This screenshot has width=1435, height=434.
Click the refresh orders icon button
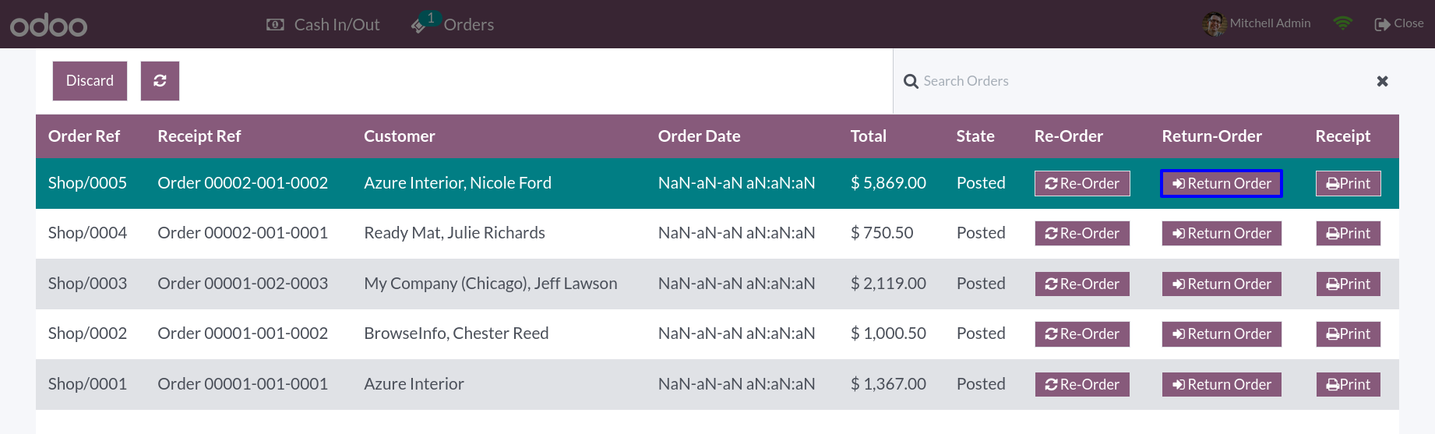160,81
